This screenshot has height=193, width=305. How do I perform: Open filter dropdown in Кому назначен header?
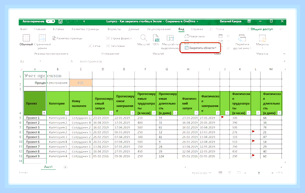pos(90,113)
